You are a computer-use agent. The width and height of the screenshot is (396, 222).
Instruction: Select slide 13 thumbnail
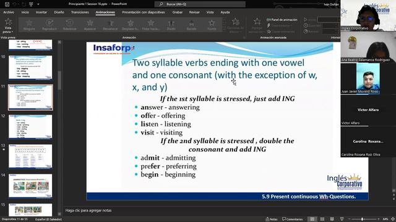[30, 156]
